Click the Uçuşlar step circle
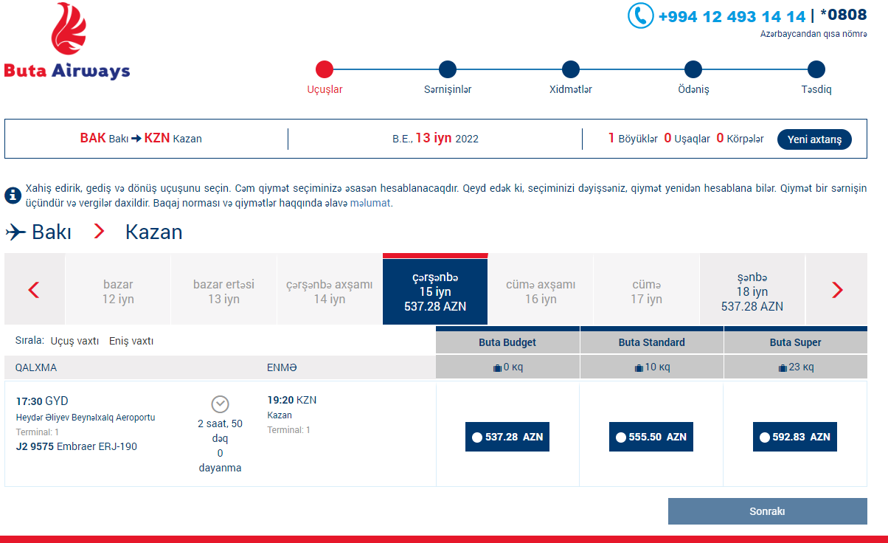The width and height of the screenshot is (888, 543). 325,69
